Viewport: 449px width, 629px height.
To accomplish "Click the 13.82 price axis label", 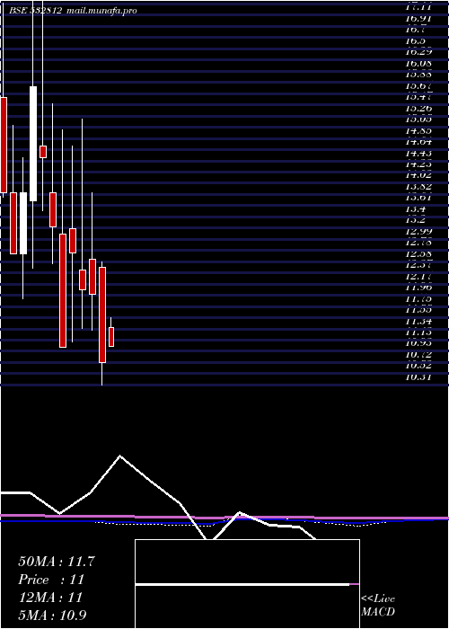I will pyautogui.click(x=418, y=186).
